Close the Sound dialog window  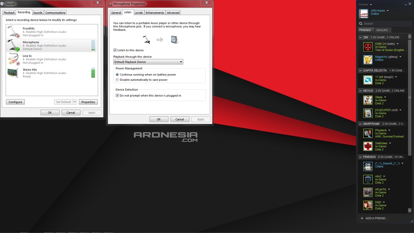98,3
